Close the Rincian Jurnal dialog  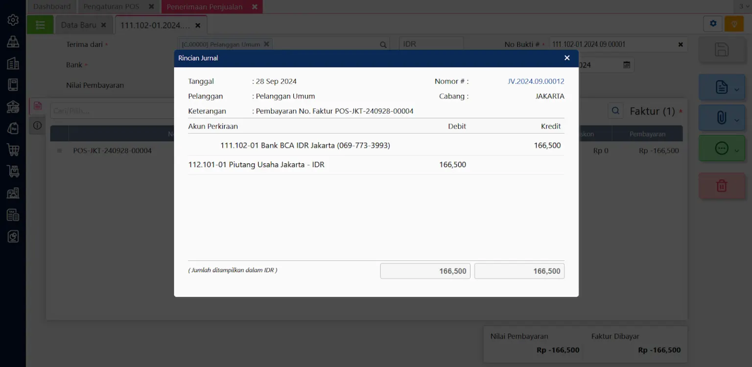[567, 58]
